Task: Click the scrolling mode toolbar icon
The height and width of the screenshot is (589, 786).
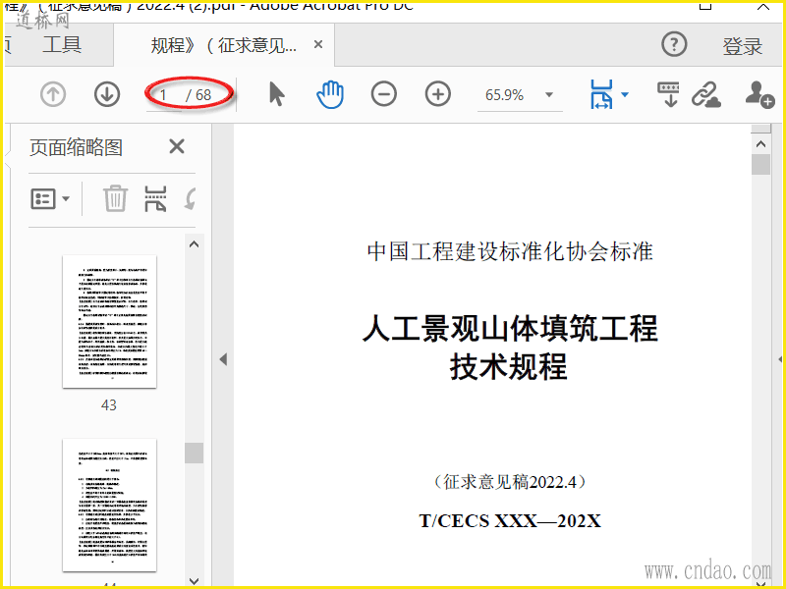Action: point(669,94)
